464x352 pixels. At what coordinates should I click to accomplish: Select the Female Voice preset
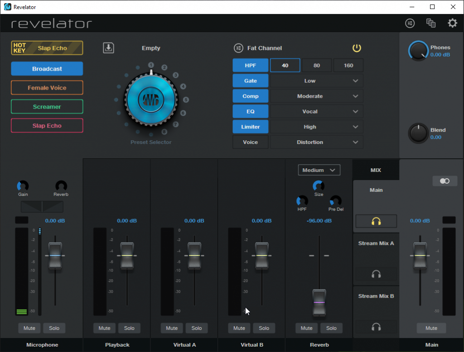point(47,87)
